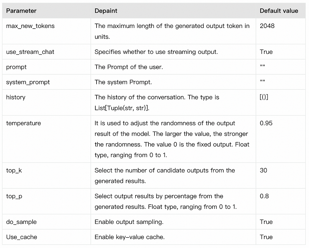309x248 pixels.
Task: Select the use_stream_chat parameter name
Action: [x=30, y=52]
